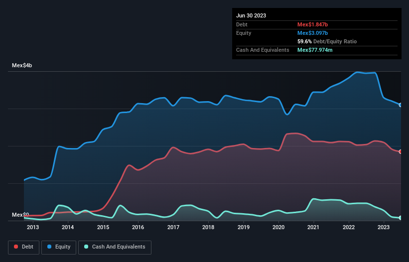Click the Equity label in tooltip

pyautogui.click(x=244, y=33)
